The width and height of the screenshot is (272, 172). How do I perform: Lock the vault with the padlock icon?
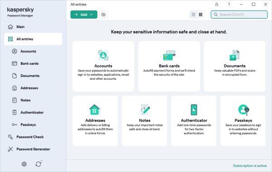pyautogui.click(x=217, y=5)
